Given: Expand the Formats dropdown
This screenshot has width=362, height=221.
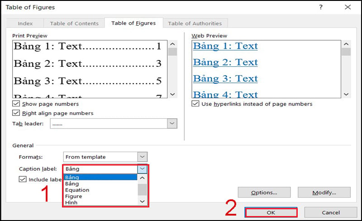Looking at the screenshot, I should pyautogui.click(x=142, y=157).
